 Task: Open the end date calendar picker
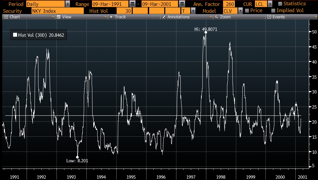(x=182, y=4)
